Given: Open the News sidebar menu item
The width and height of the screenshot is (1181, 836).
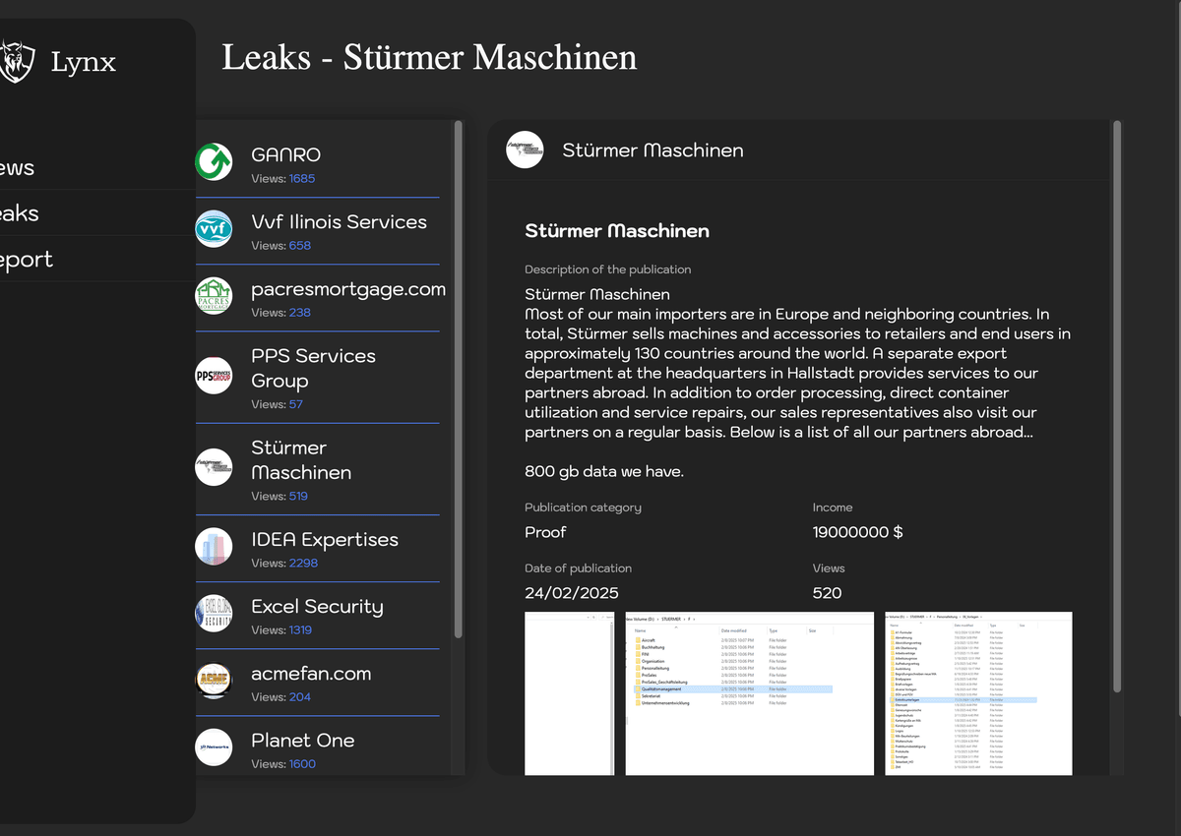Looking at the screenshot, I should [x=97, y=167].
